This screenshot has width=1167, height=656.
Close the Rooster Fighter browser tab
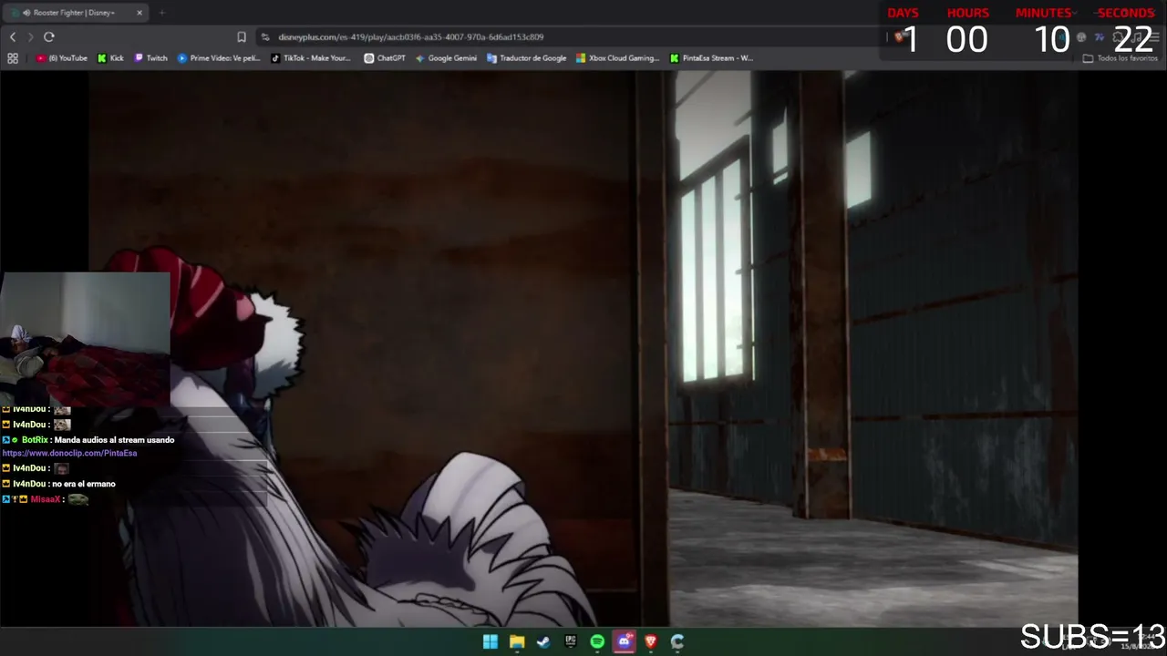point(139,13)
